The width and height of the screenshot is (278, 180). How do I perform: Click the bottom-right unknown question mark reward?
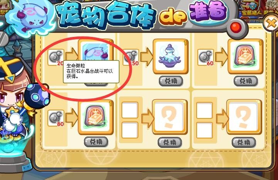tap(244, 117)
